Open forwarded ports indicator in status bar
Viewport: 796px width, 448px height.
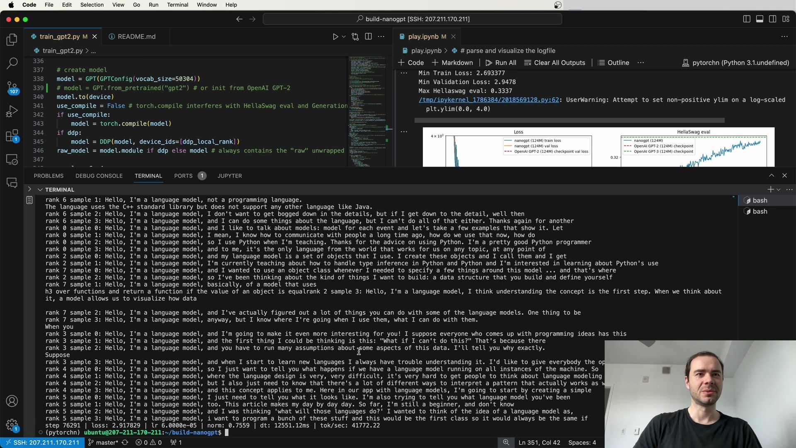(176, 443)
